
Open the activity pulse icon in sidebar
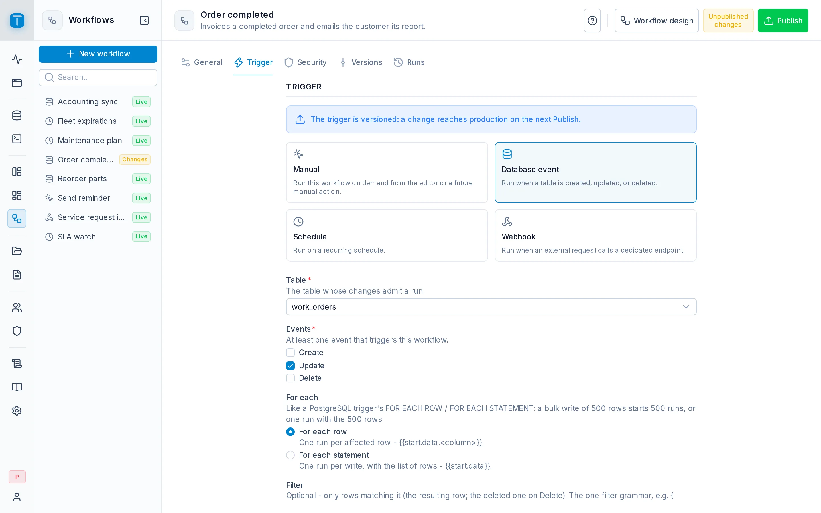[17, 59]
